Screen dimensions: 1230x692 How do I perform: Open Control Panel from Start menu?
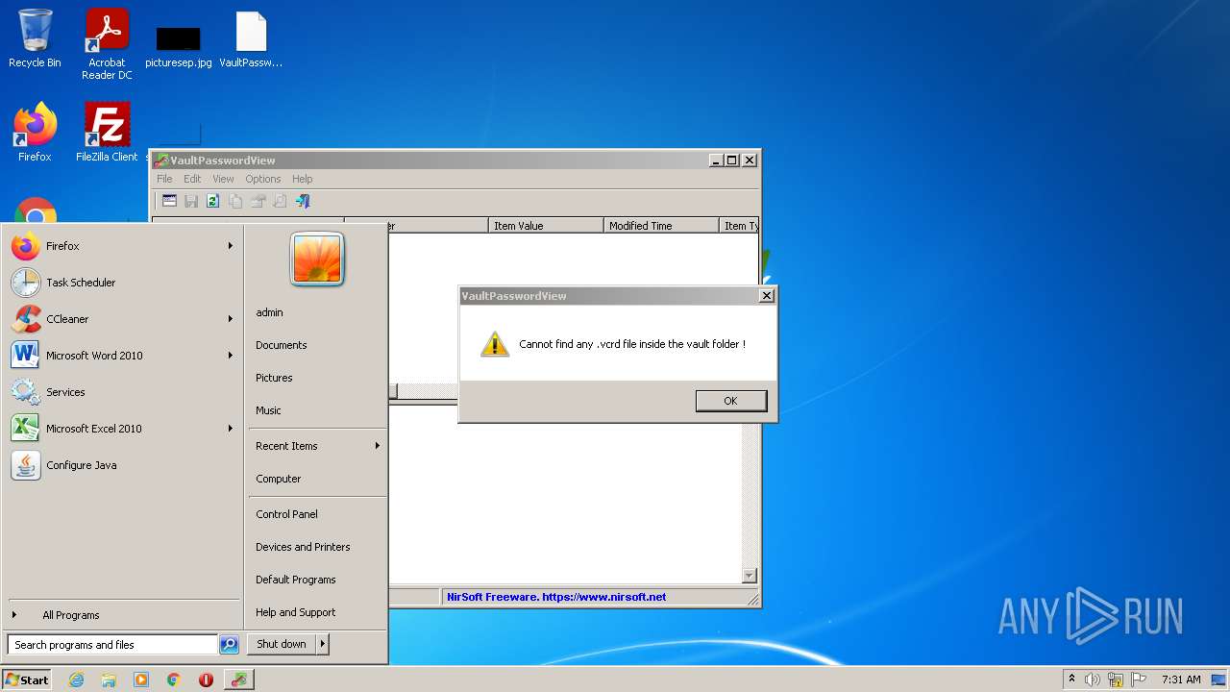tap(286, 514)
